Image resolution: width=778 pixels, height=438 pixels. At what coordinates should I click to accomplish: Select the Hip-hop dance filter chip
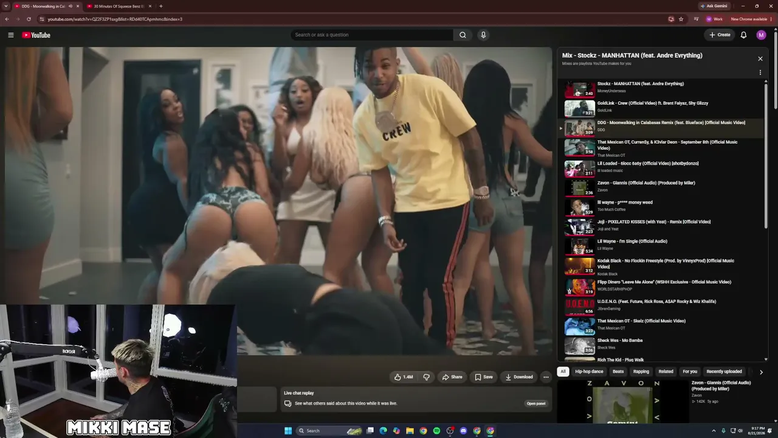coord(589,372)
